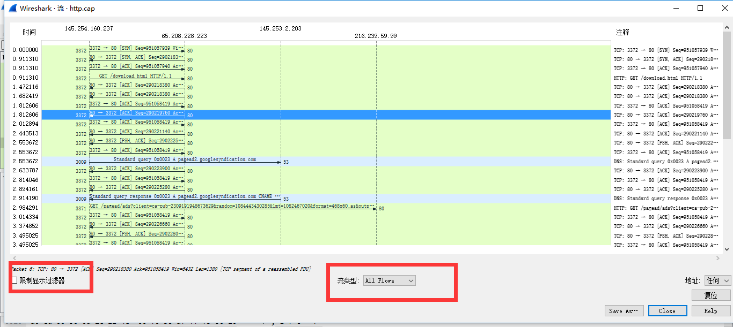This screenshot has width=733, height=327.
Task: Click the Close button
Action: point(667,310)
